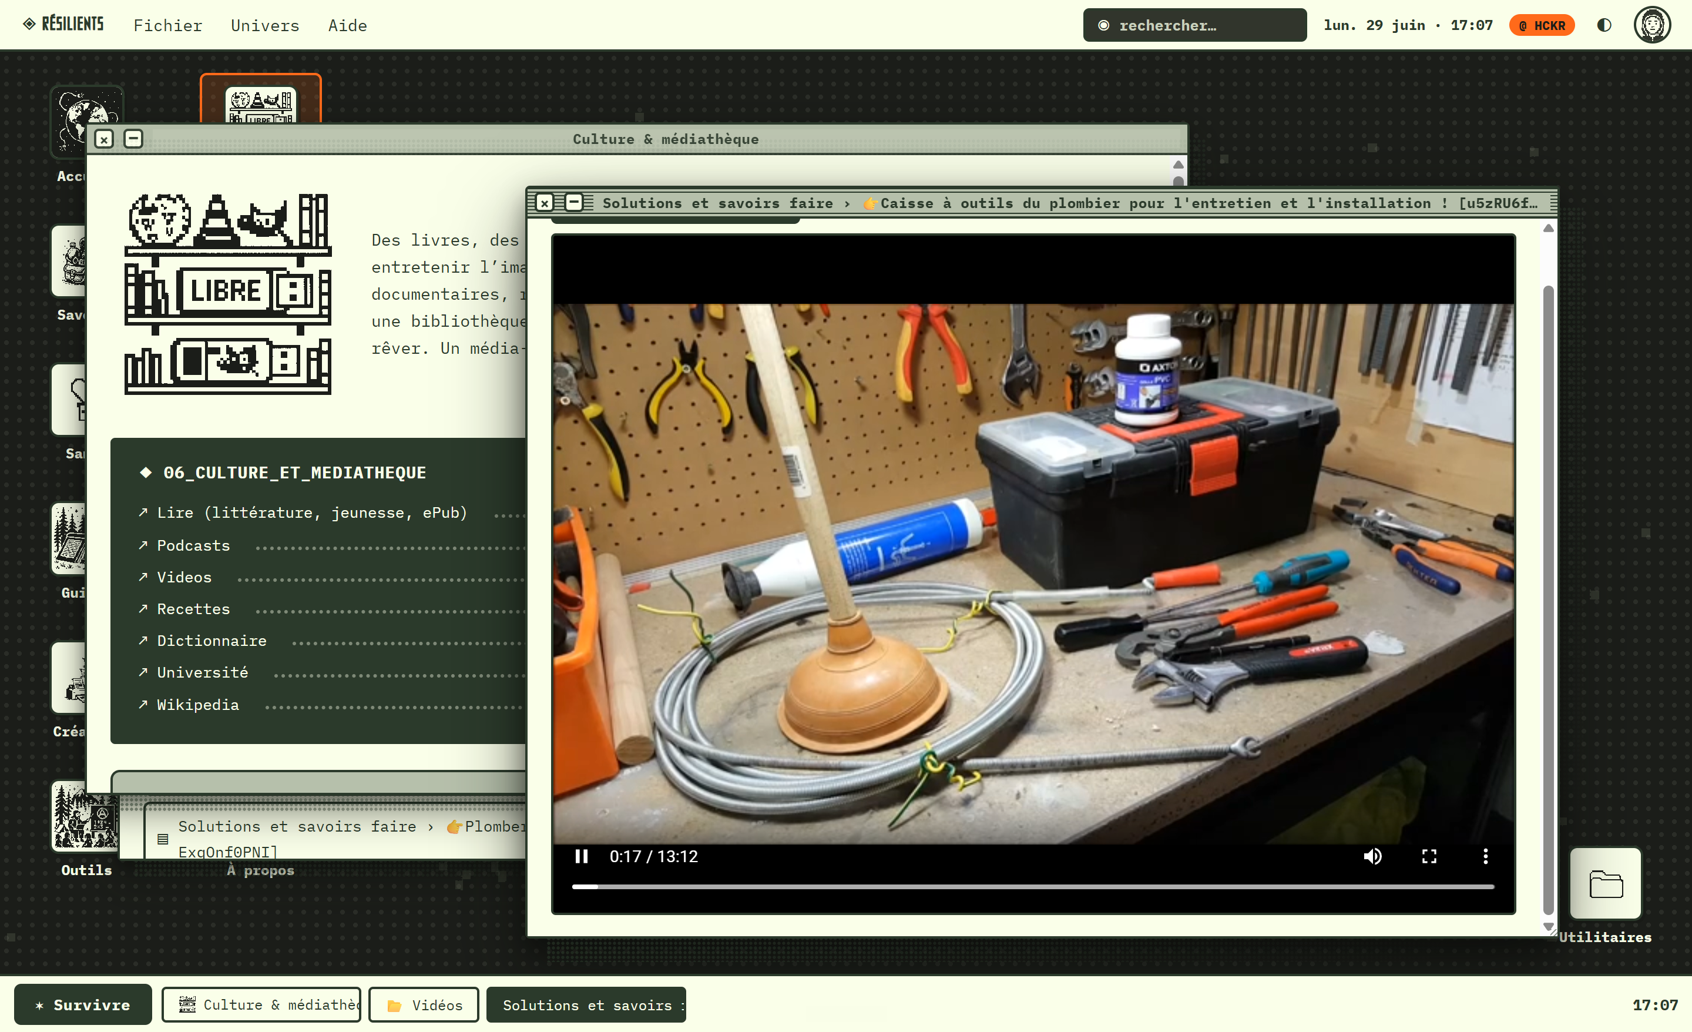Enter fullscreen for the video player
1692x1032 pixels.
click(1429, 856)
